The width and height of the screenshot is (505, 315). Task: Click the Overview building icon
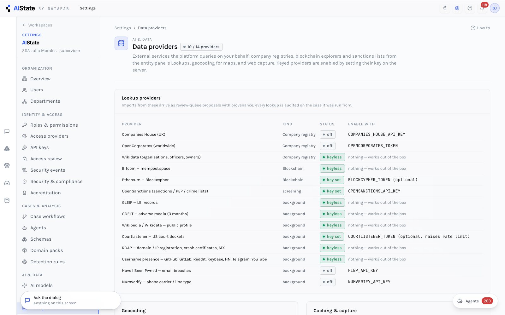coord(25,79)
